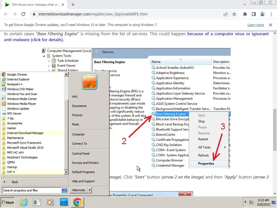Open Control Panel from the Start menu
Viewport: 277px width, 208px height.
[x=81, y=154]
